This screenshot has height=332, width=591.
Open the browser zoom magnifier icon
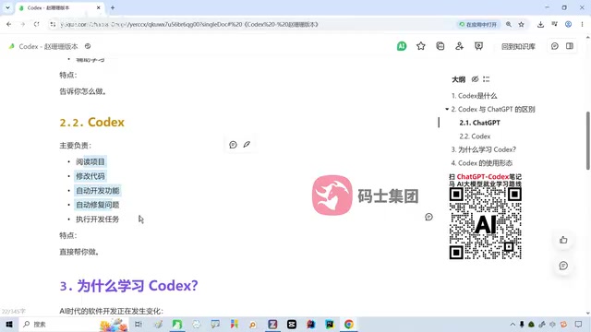(x=509, y=24)
